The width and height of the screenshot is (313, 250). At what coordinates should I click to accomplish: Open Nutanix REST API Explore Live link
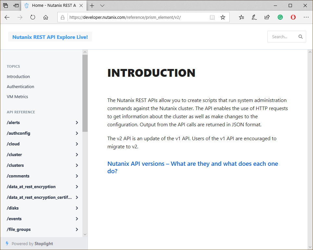(x=50, y=37)
